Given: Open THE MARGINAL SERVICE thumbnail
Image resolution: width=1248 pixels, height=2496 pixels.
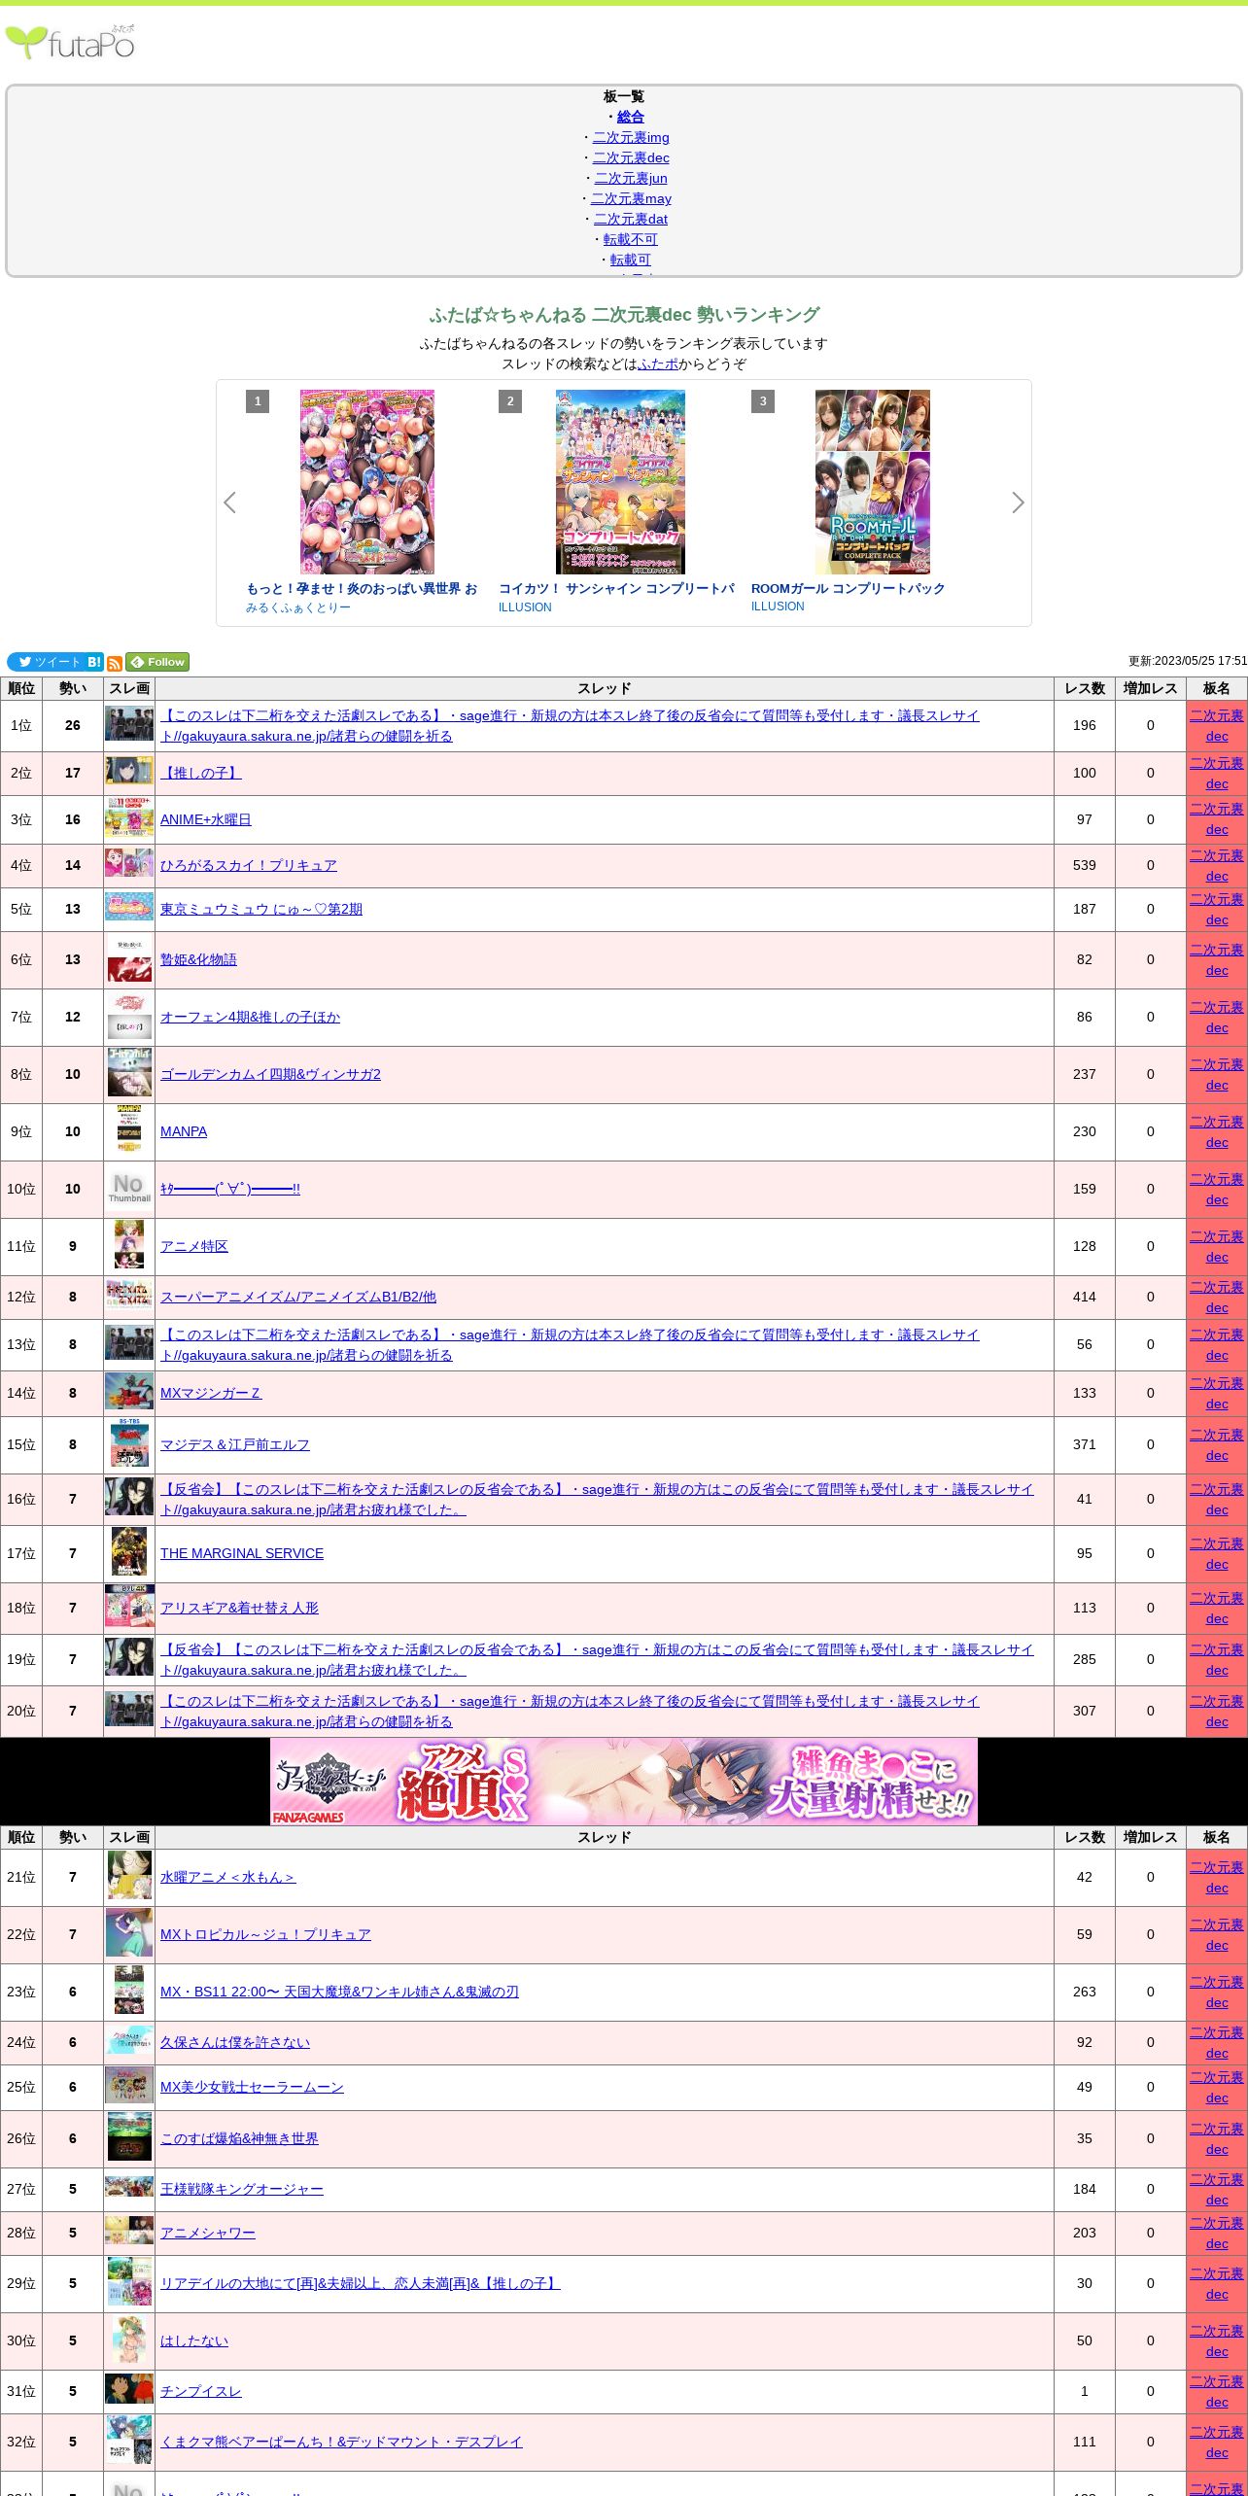Looking at the screenshot, I should click(129, 1552).
